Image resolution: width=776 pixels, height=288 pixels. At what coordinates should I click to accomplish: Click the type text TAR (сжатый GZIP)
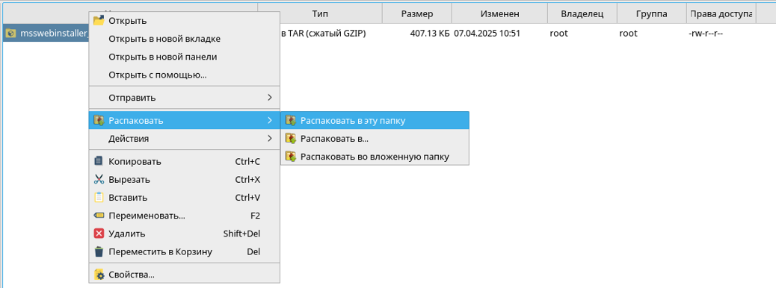coord(327,34)
